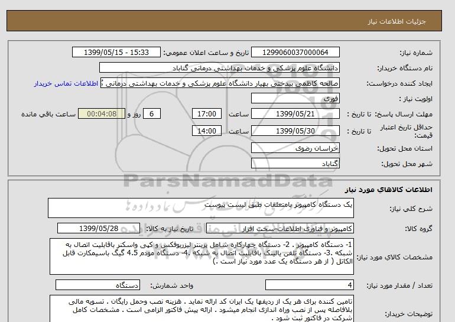Click the label واحد شمارش
455x322 pixels.
(x=172, y=286)
